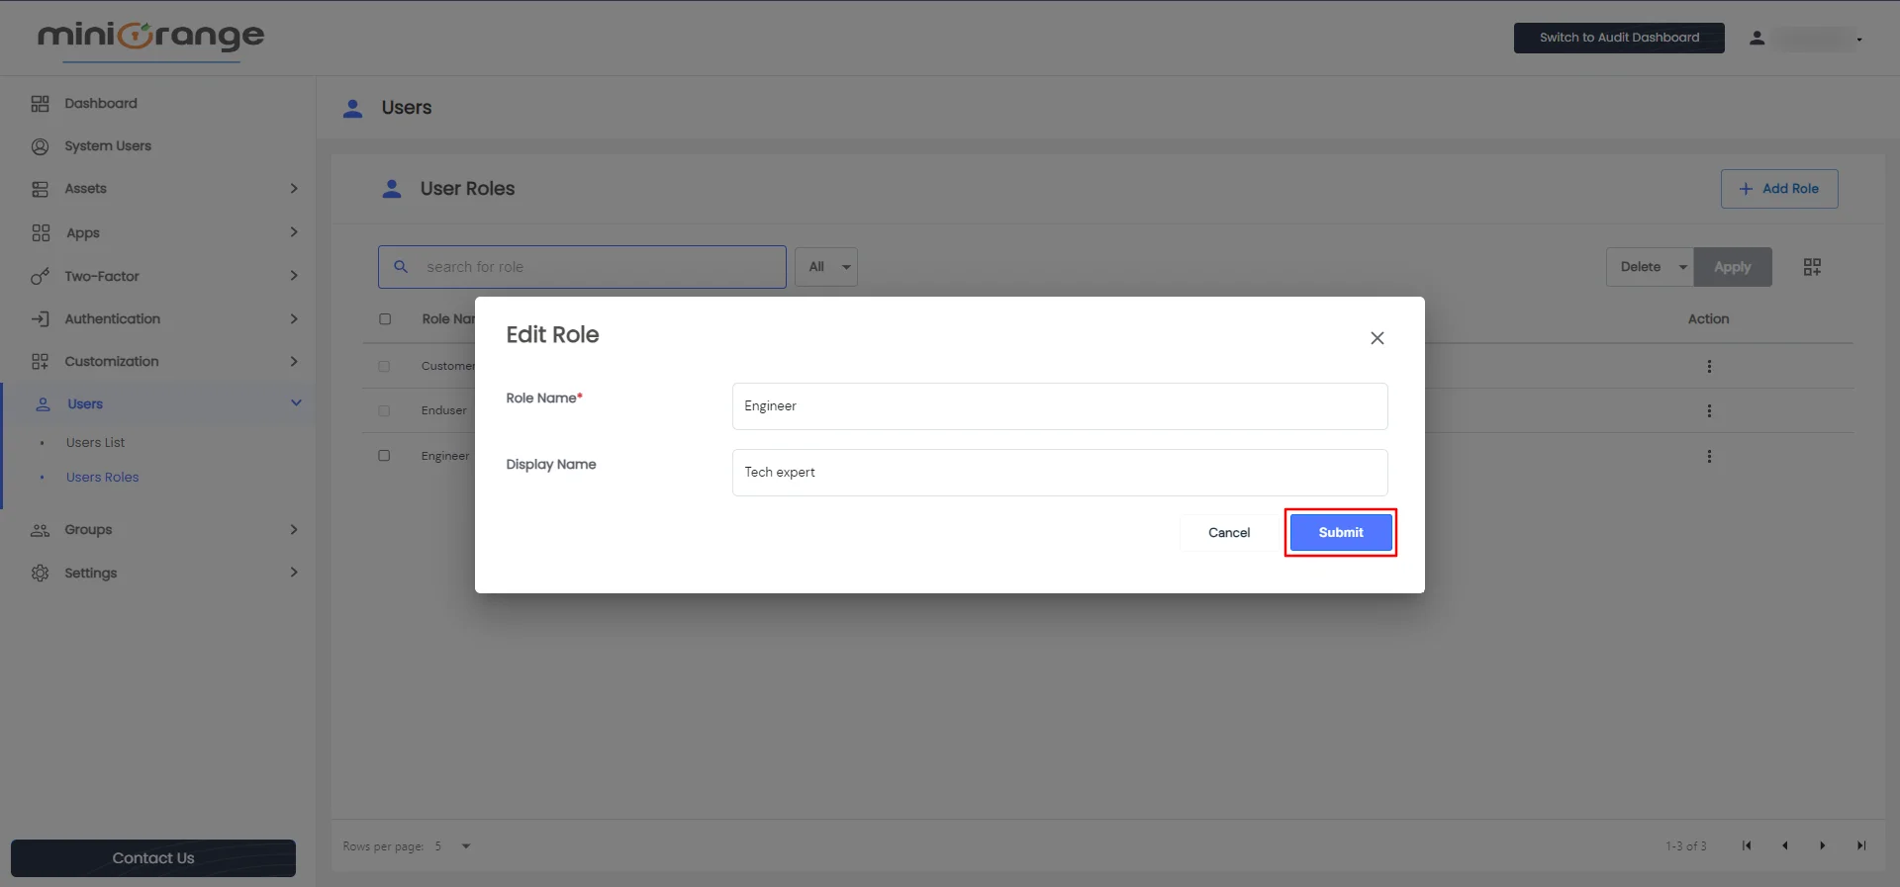The height and width of the screenshot is (887, 1900).
Task: Click the Display Name input field
Action: pyautogui.click(x=1060, y=473)
